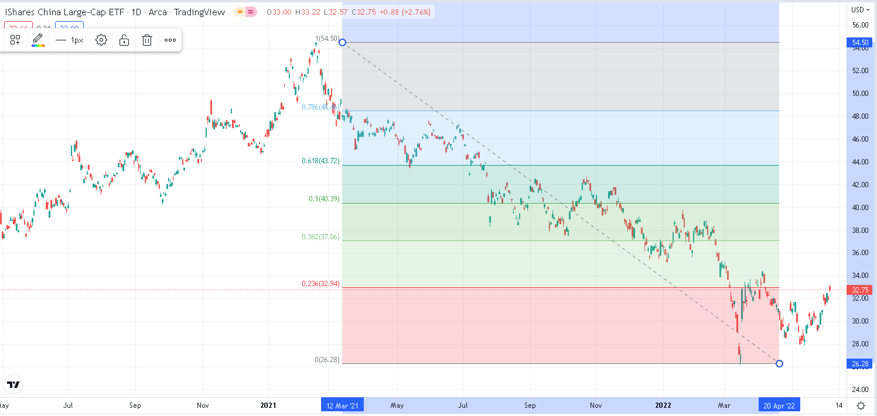Click the 2022 label on time axis

pyautogui.click(x=663, y=405)
